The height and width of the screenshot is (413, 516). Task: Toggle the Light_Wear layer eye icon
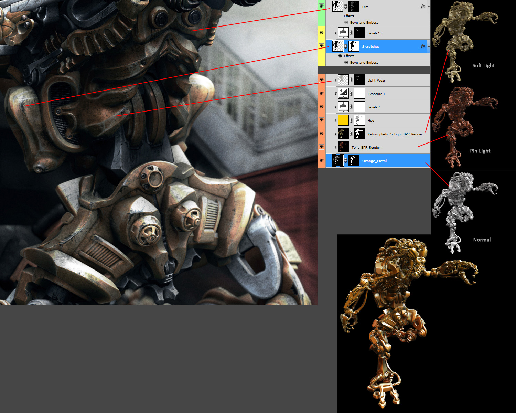(321, 80)
